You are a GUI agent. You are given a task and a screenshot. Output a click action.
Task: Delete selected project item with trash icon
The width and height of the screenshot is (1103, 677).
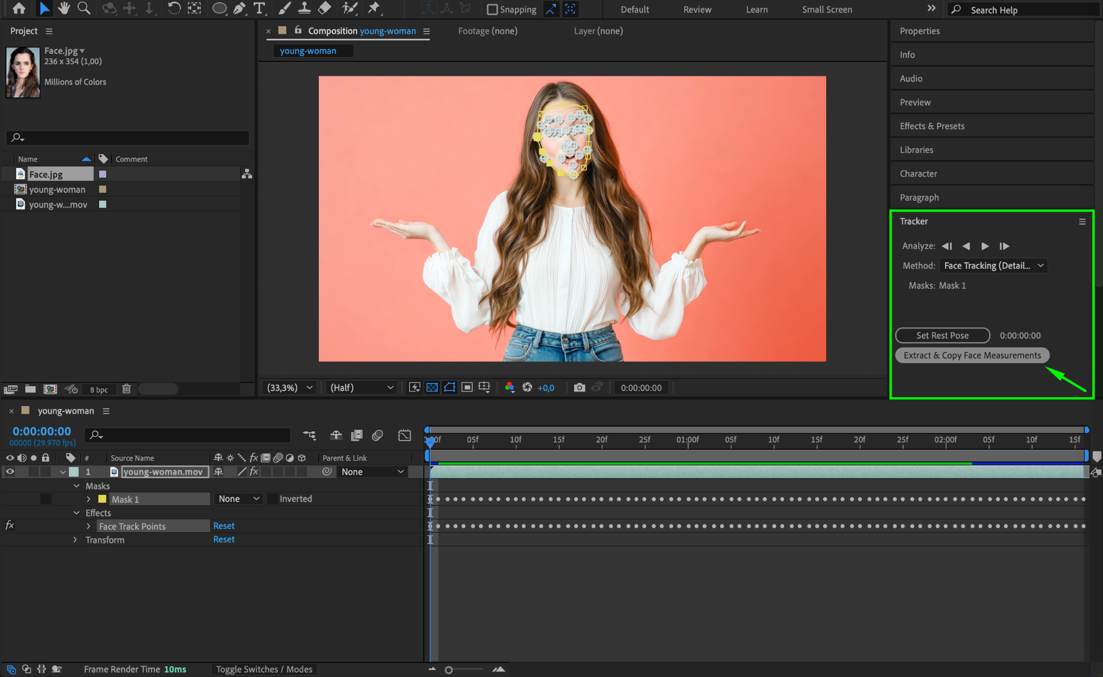coord(127,389)
